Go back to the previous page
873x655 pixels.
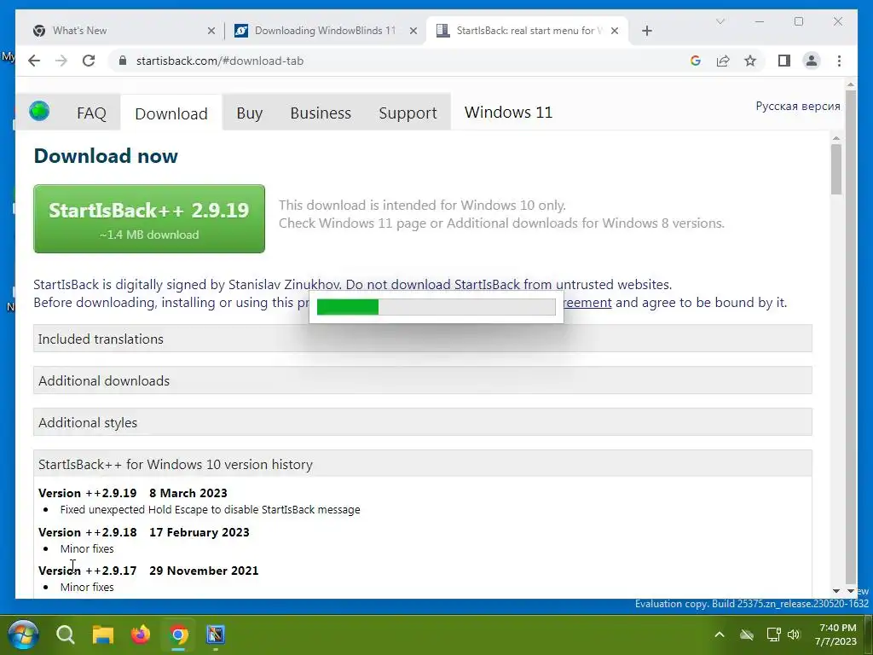34,61
